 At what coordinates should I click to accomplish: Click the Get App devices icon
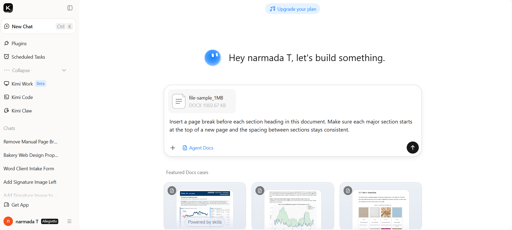[x=7, y=204]
